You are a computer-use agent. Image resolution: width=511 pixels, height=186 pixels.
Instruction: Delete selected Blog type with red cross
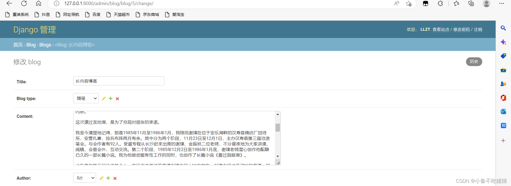[x=117, y=99]
